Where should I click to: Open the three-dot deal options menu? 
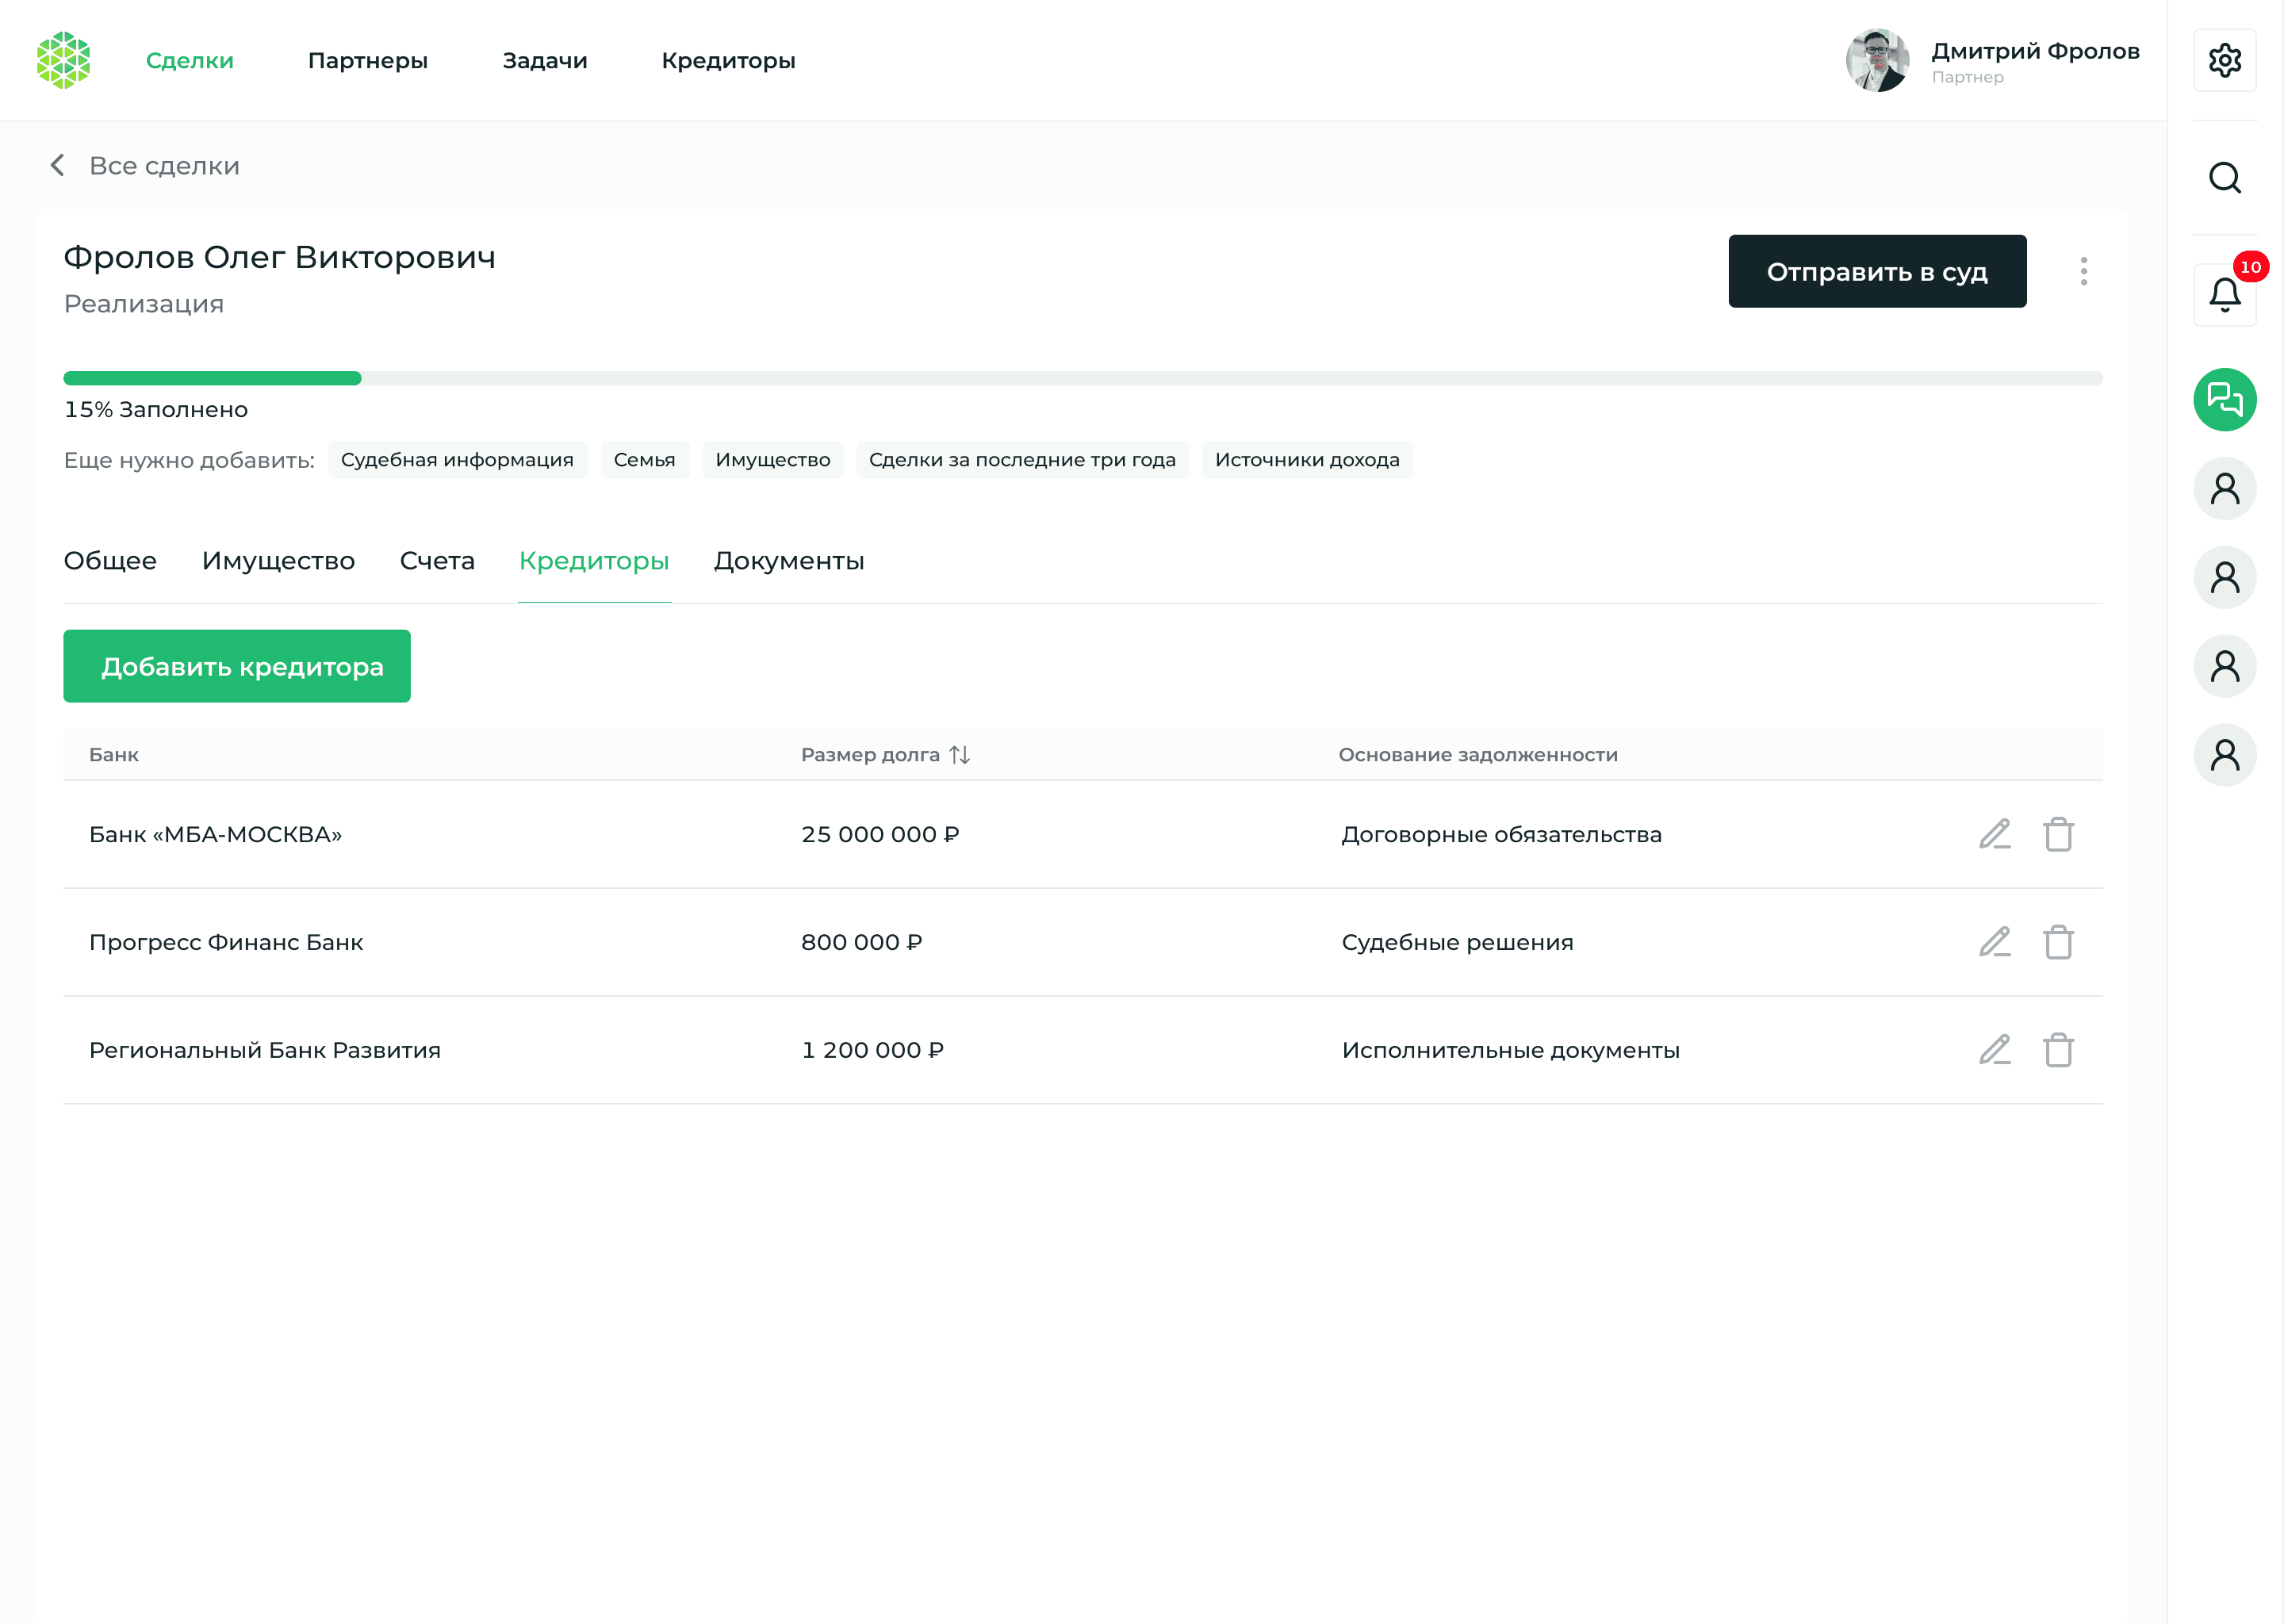(2083, 271)
